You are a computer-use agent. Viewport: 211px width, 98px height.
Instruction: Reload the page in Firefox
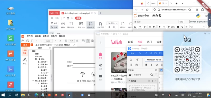tap(147, 10)
